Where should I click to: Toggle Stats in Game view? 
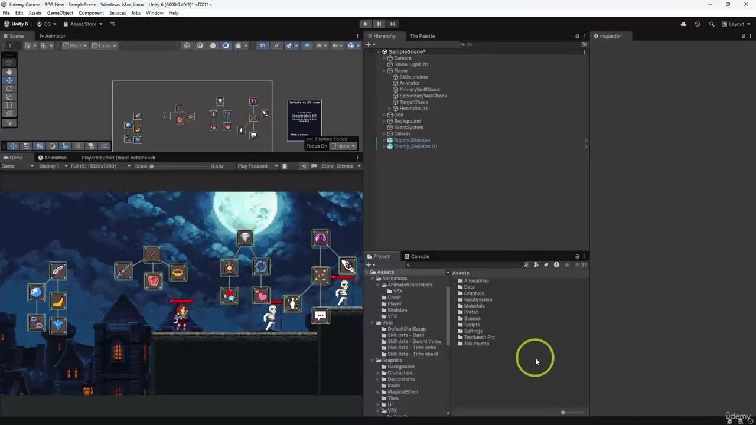pos(327,166)
